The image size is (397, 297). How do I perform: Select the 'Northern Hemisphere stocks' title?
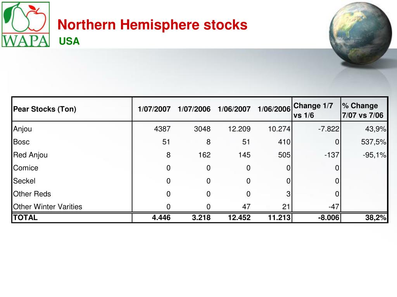pyautogui.click(x=152, y=25)
